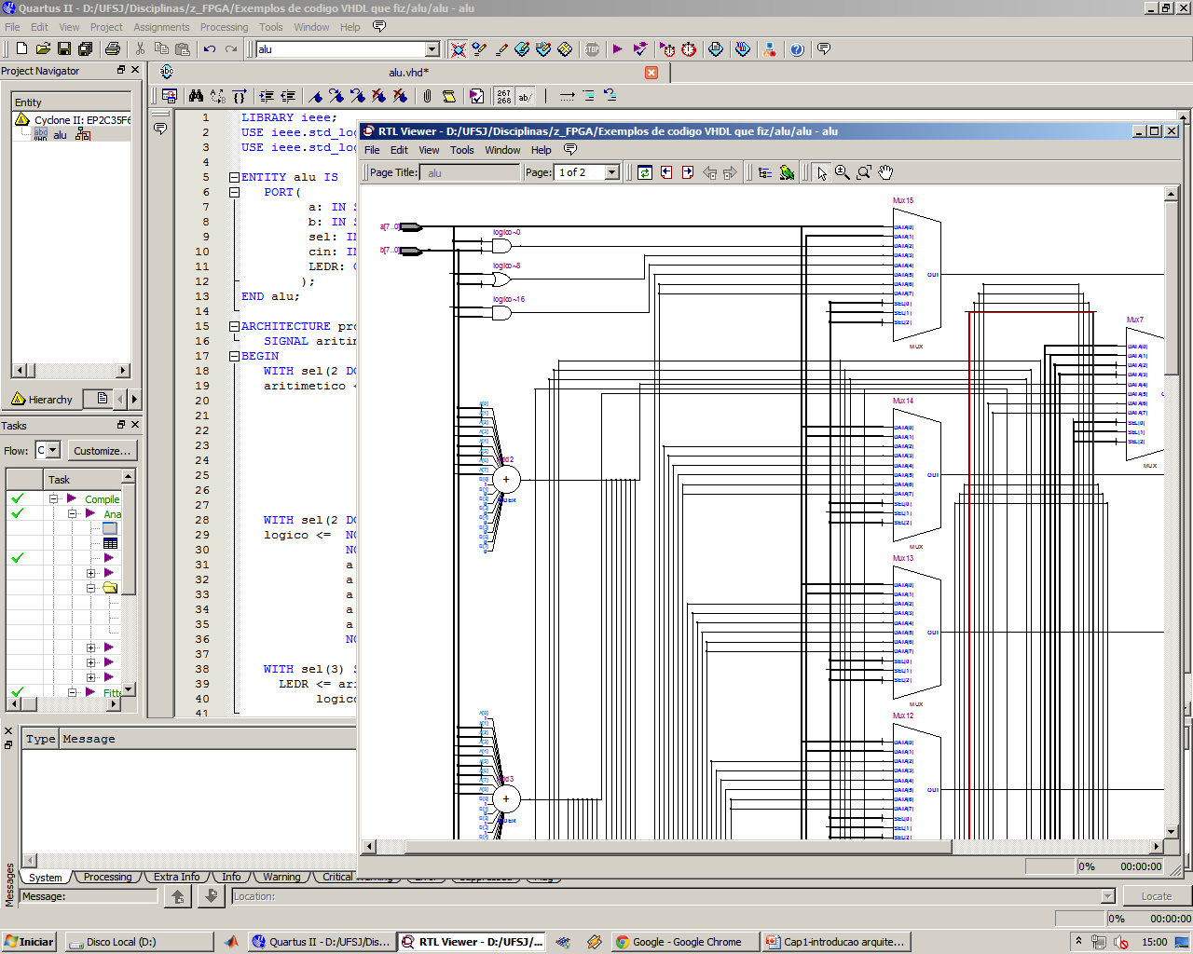
Task: Collapse the ARCHITECTURE code fold on line 15
Action: (x=234, y=326)
